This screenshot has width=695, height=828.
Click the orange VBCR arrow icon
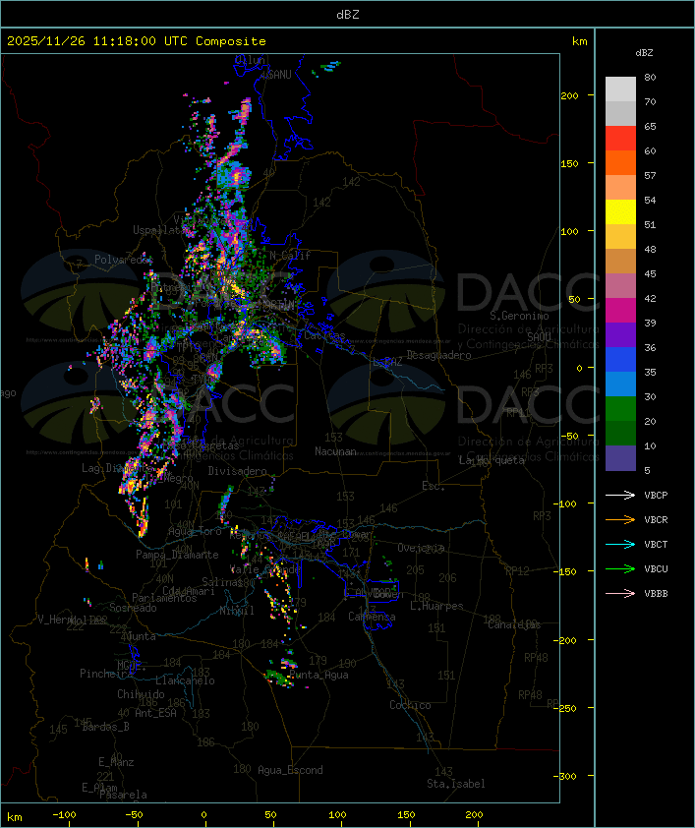click(x=620, y=519)
